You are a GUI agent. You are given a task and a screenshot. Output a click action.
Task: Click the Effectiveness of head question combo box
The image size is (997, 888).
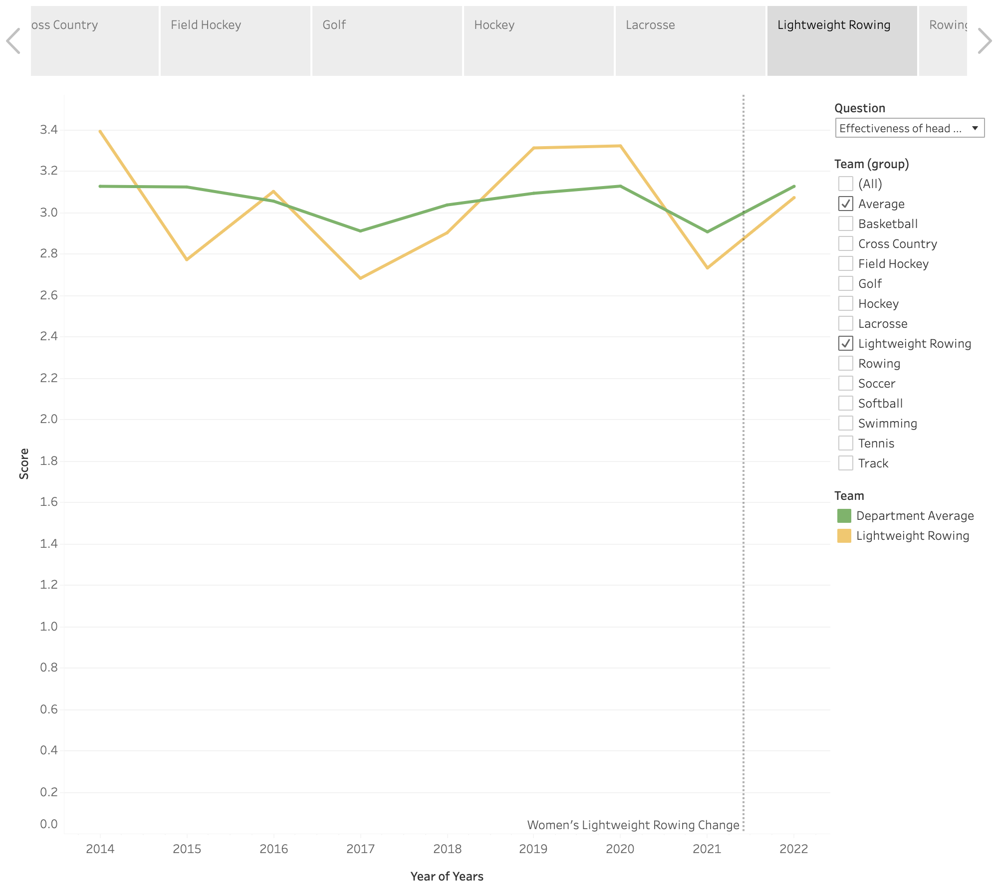pyautogui.click(x=902, y=128)
